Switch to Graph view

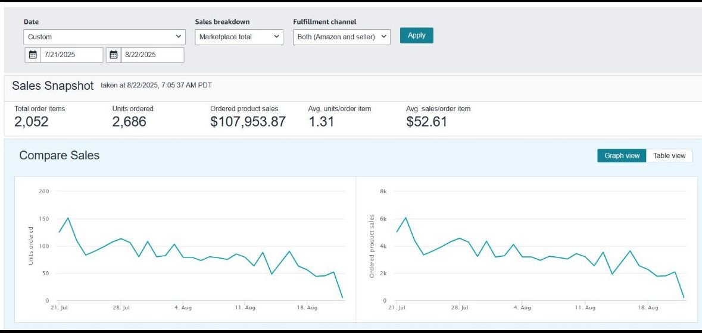[x=622, y=156]
